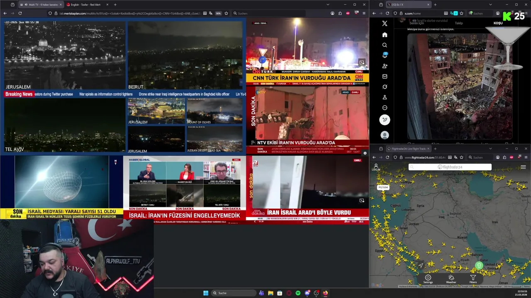Open File Explorer from taskbar
The height and width of the screenshot is (298, 531).
click(x=270, y=293)
